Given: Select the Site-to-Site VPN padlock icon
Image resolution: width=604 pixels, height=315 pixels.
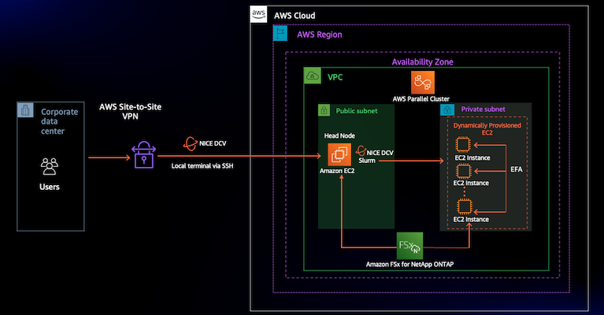Looking at the screenshot, I should 143,155.
